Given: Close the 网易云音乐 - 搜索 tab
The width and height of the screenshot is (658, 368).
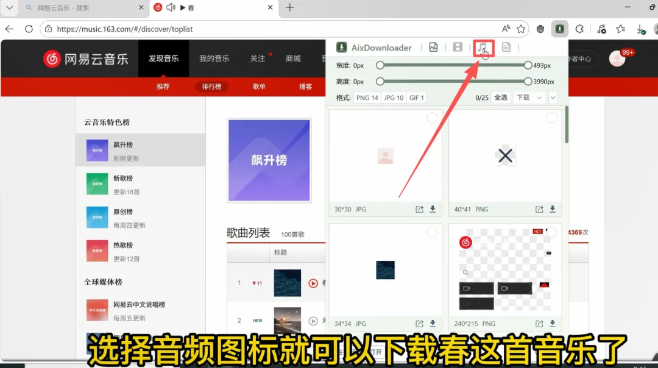Looking at the screenshot, I should coord(141,7).
